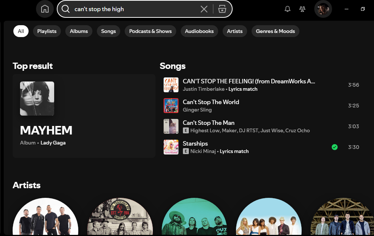Screen dimensions: 374x236
Task: Click the 3:25 duration text
Action: click(354, 106)
